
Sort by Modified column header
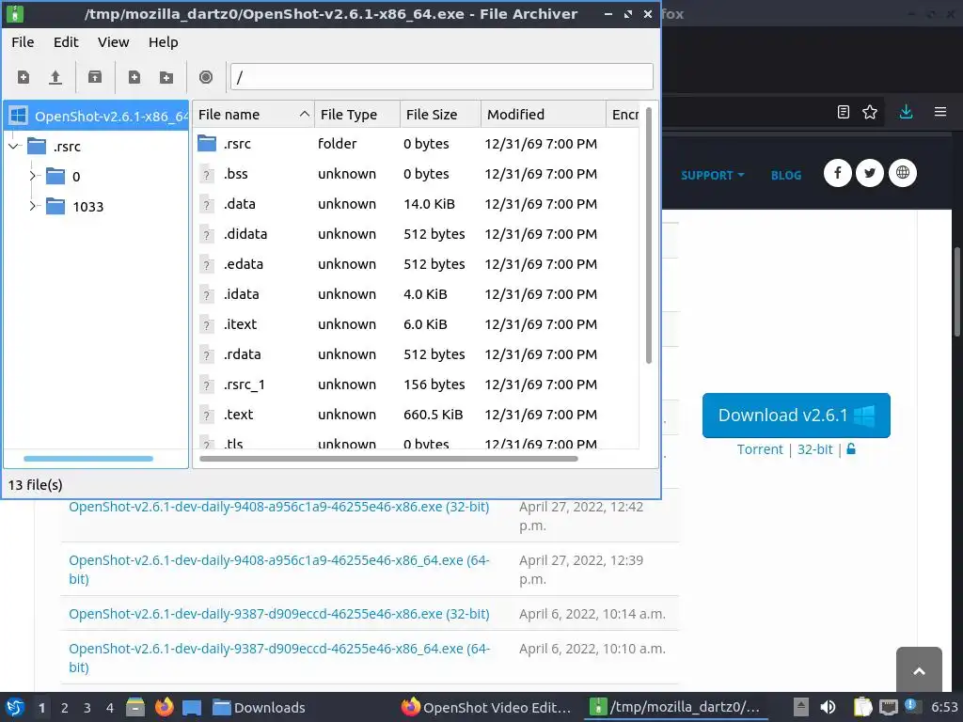543,115
